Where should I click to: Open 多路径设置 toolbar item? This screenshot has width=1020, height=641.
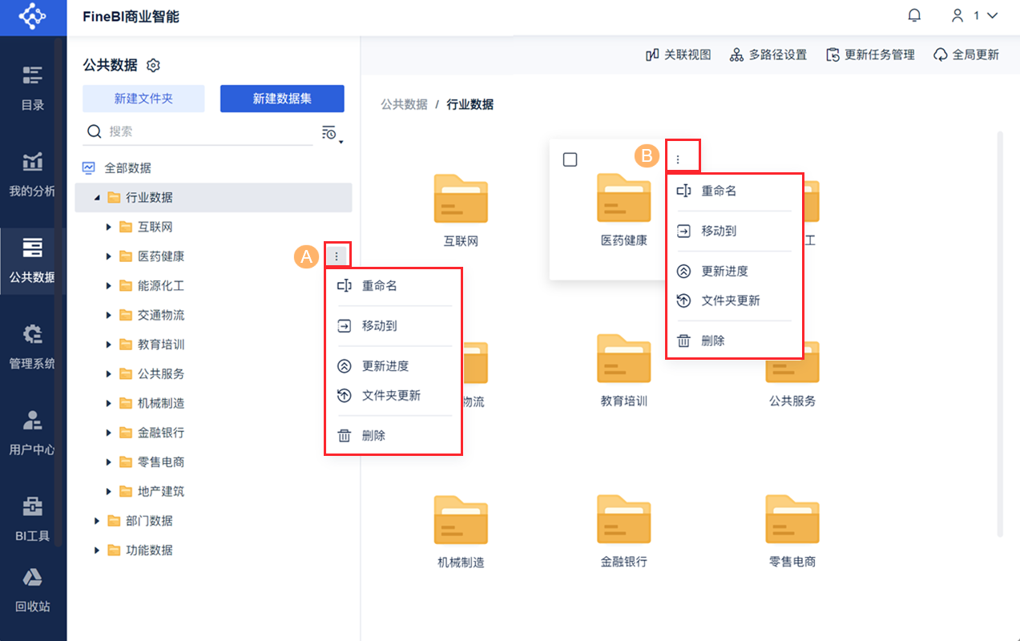(768, 55)
